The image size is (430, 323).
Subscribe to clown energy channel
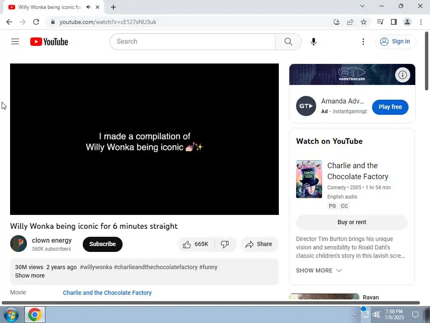coord(102,244)
